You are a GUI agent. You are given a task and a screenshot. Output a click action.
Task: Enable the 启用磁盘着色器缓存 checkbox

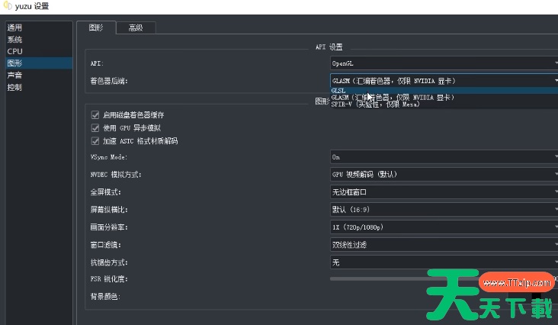tap(95, 114)
